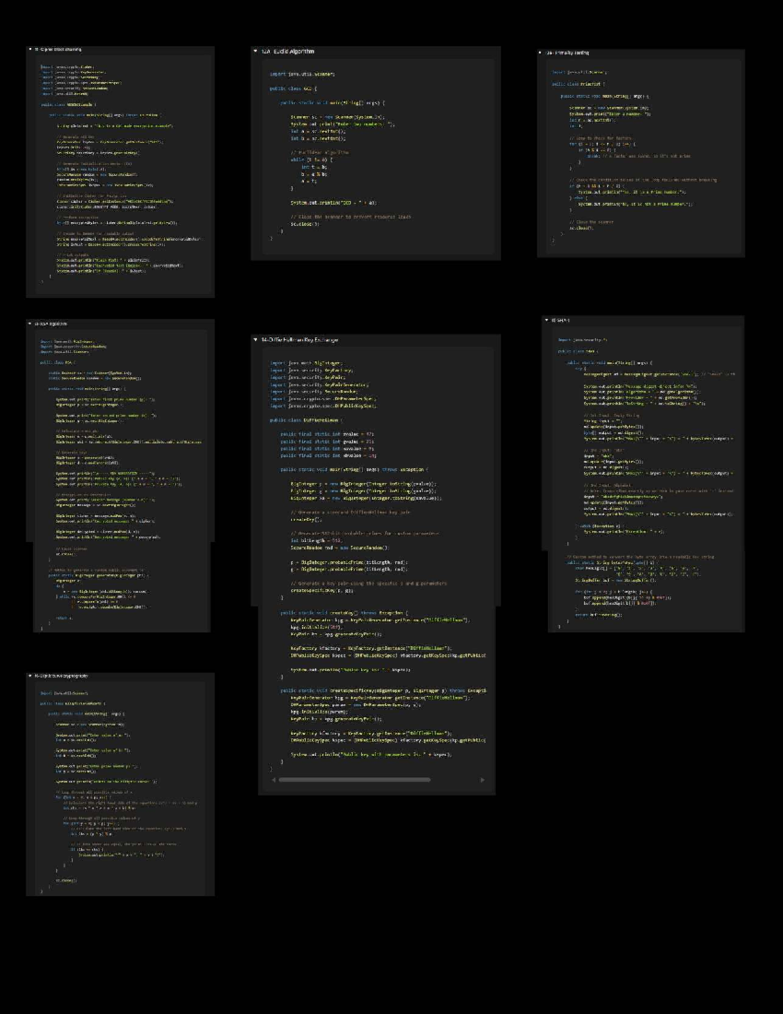Click the scroll-right arrow below Diffie Hellman code
783x1014 pixels.
point(482,780)
